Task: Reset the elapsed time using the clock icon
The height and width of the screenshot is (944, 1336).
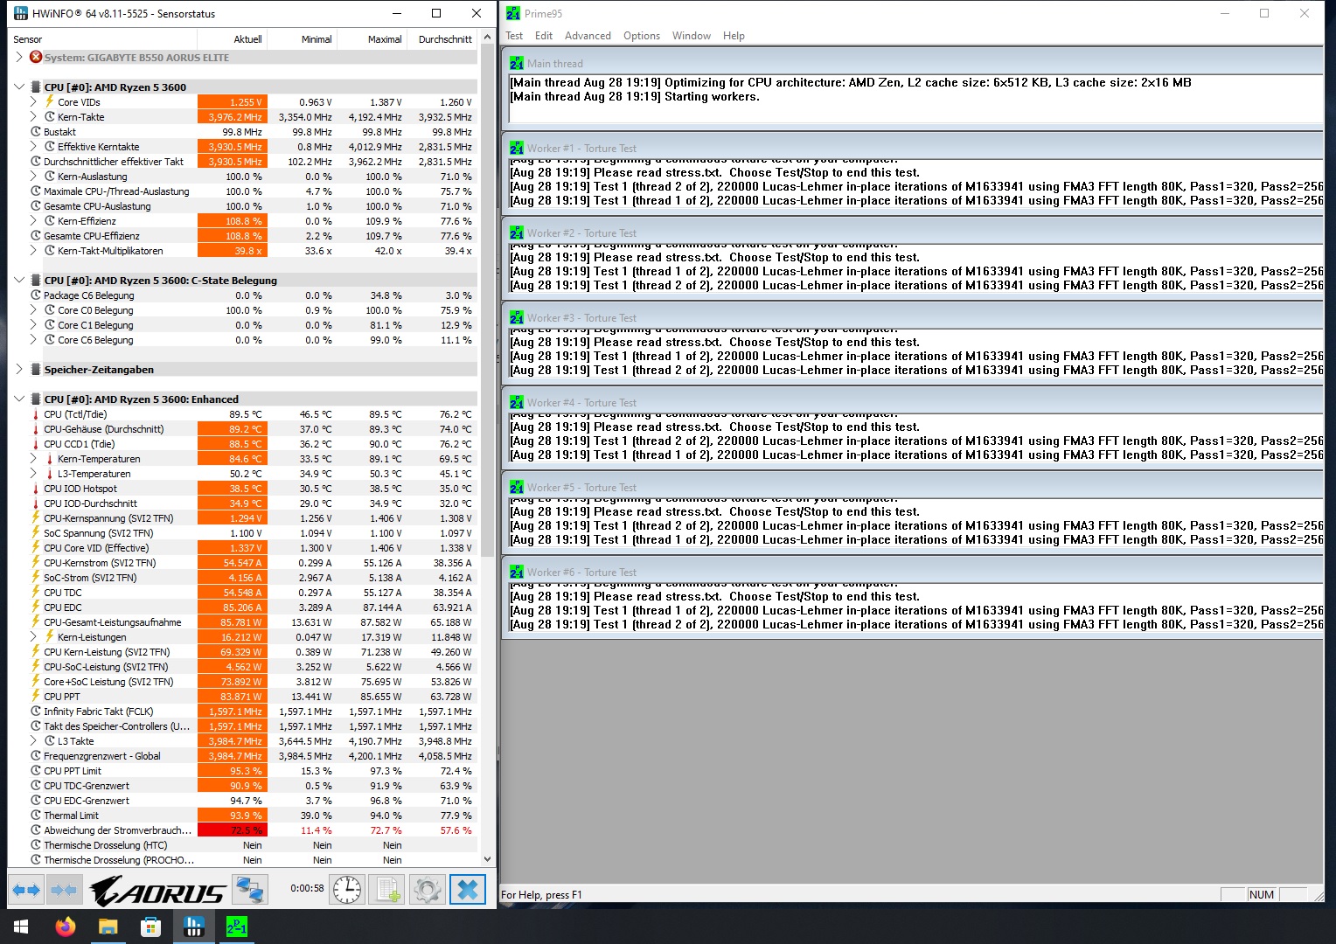Action: click(347, 890)
